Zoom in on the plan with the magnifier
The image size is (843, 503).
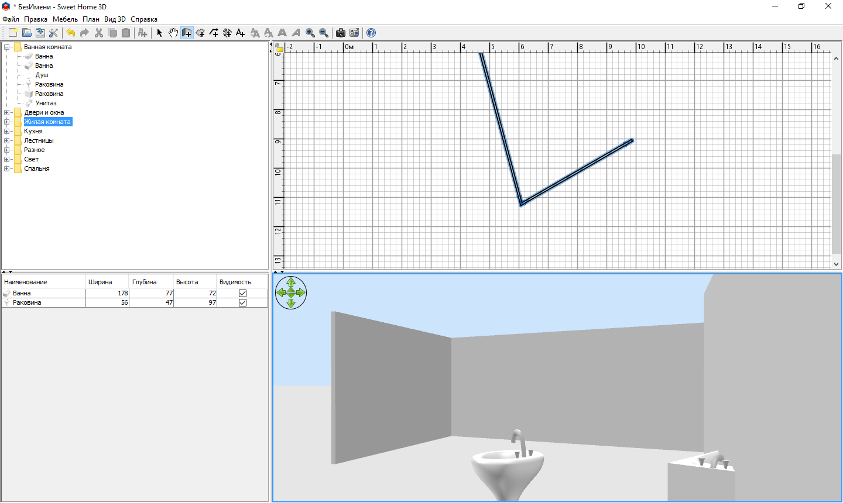[x=310, y=33]
